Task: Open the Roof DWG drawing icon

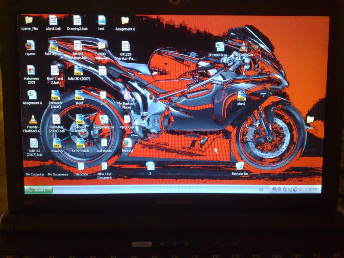Action: tap(80, 95)
